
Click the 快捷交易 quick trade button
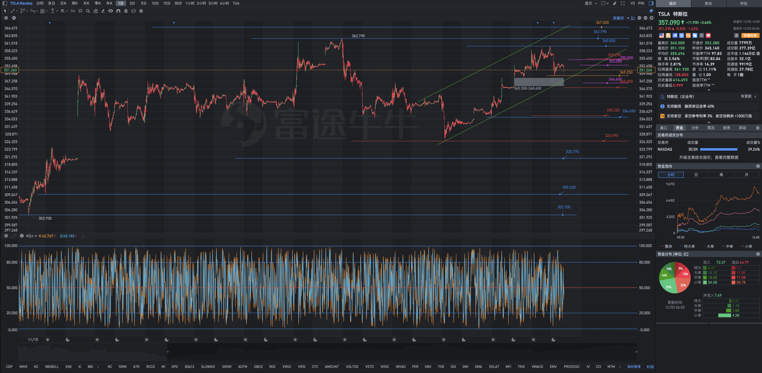click(x=750, y=35)
